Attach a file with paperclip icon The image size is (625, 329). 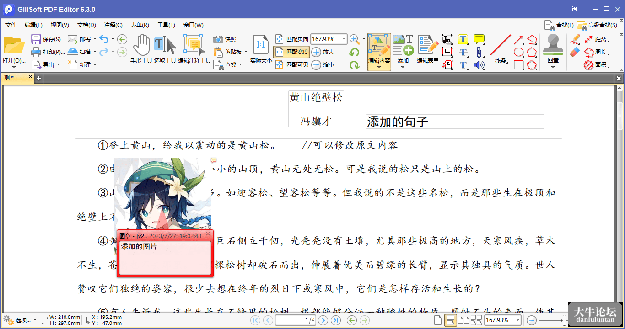[479, 52]
